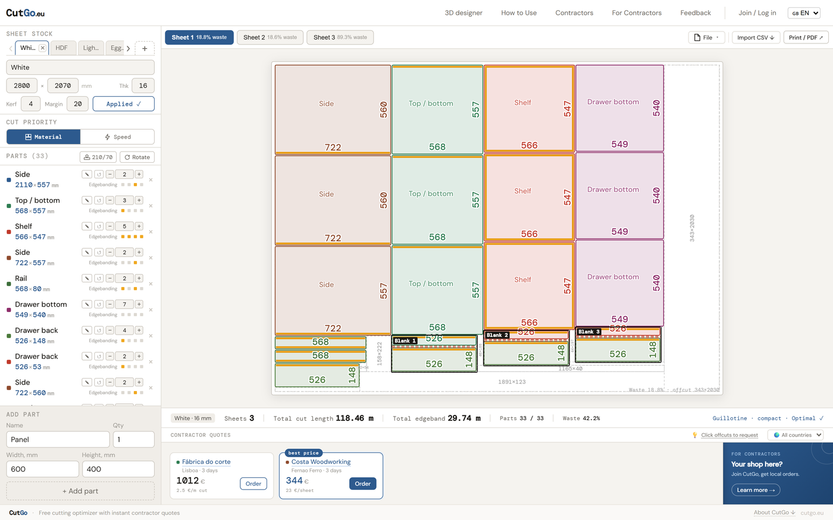This screenshot has height=520, width=833.
Task: Order from Costa Woodworking
Action: [363, 484]
